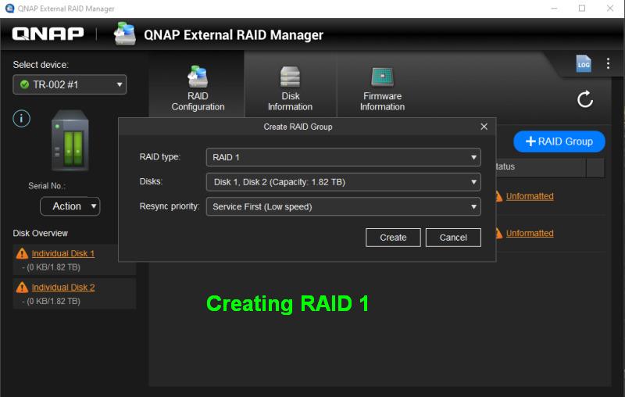
Task: Click the Cancel button in the dialog
Action: (453, 238)
